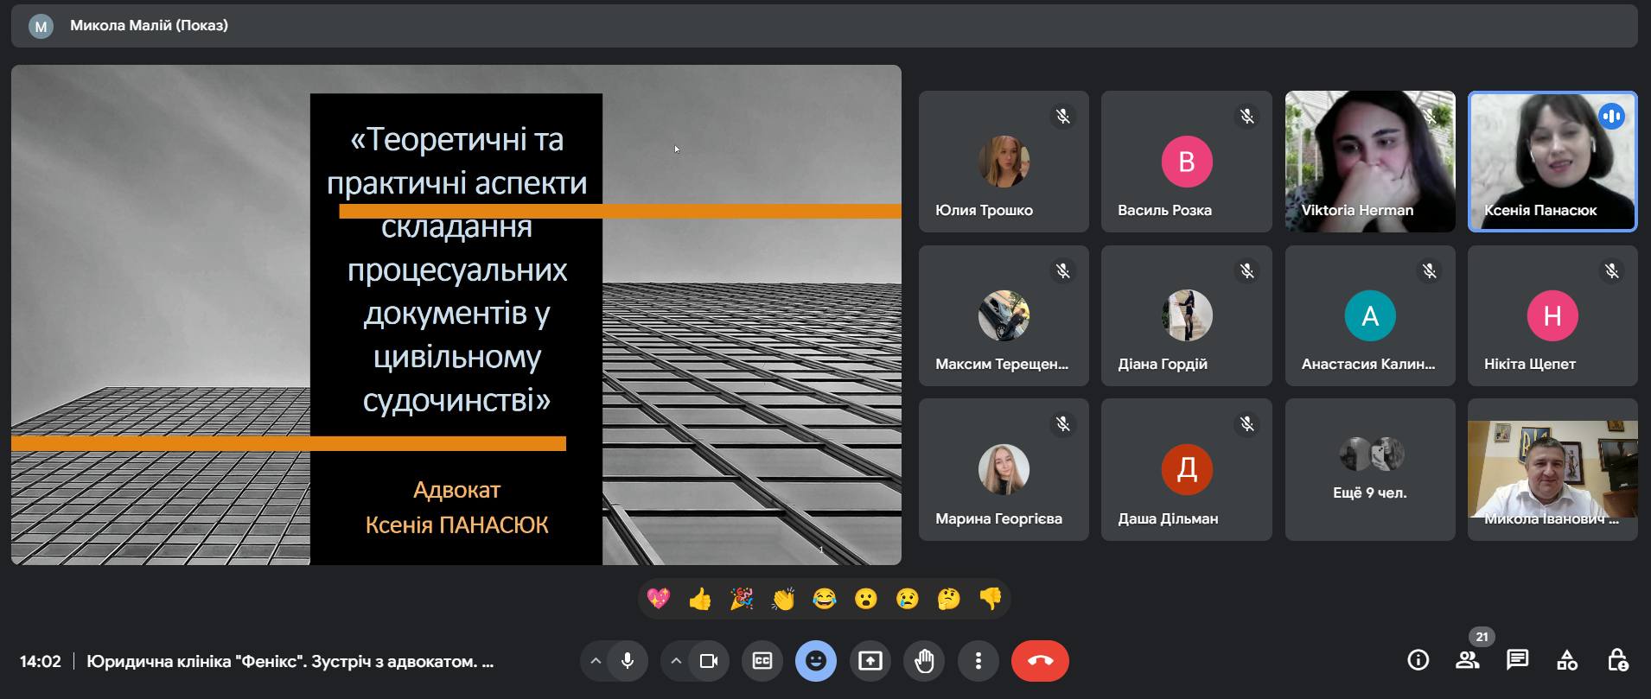Send the thumbs down reaction
The image size is (1651, 699).
click(x=991, y=599)
